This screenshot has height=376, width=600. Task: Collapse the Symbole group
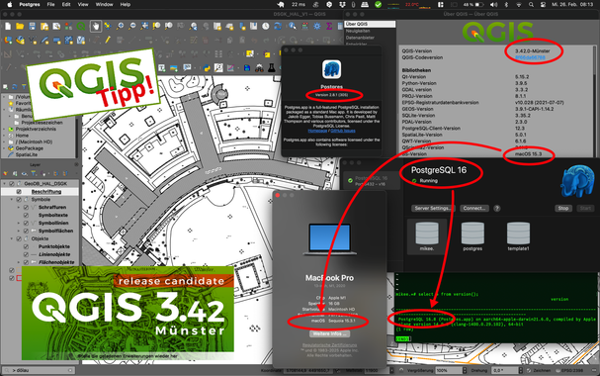12,200
